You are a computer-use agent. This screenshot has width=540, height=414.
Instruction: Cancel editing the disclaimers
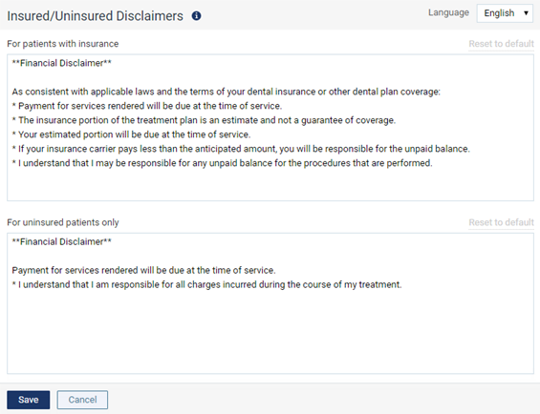(x=82, y=400)
